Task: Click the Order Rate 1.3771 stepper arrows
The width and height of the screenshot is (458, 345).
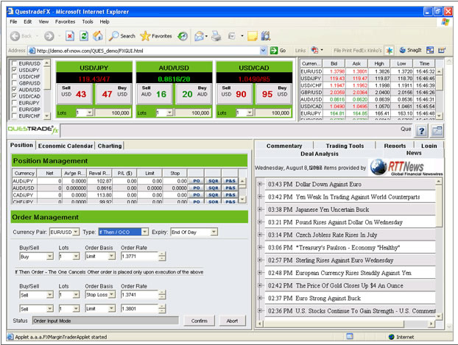Action: tap(162, 256)
